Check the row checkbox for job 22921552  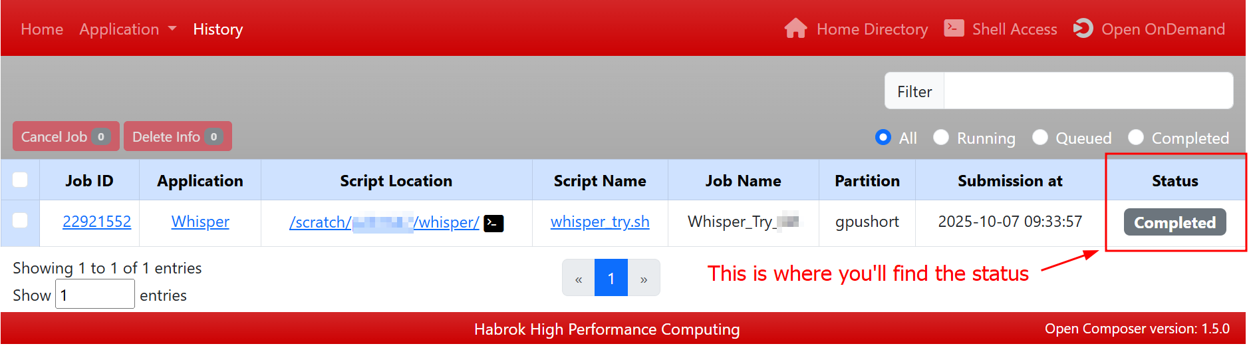20,220
